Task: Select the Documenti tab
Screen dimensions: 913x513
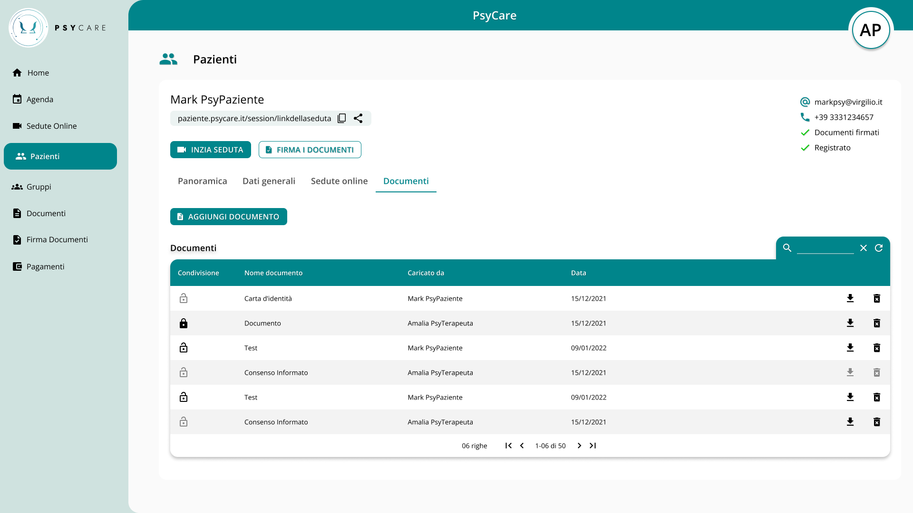Action: (406, 181)
